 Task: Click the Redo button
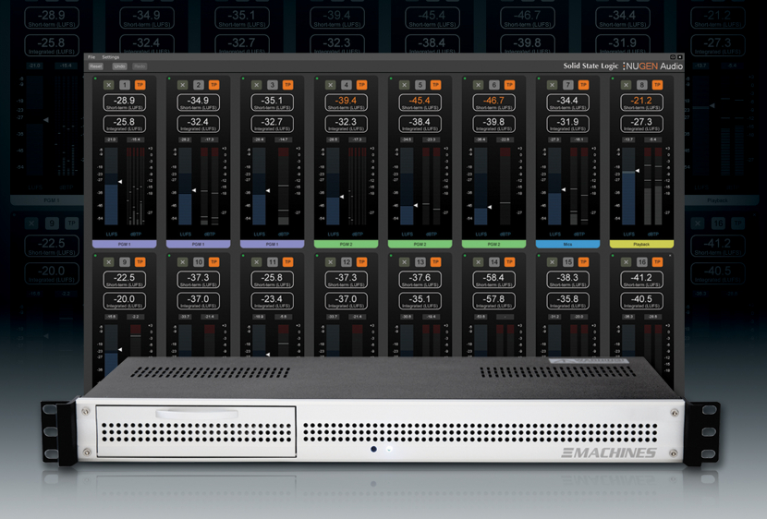pyautogui.click(x=140, y=66)
